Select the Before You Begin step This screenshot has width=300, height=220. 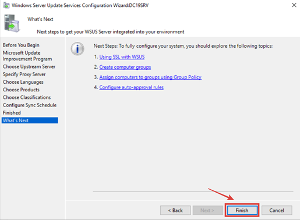21,45
